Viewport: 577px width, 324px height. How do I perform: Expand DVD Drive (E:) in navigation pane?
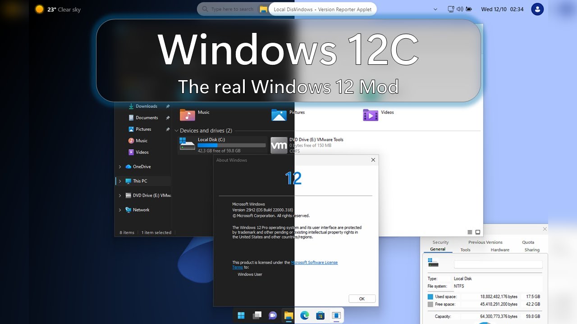tap(120, 195)
